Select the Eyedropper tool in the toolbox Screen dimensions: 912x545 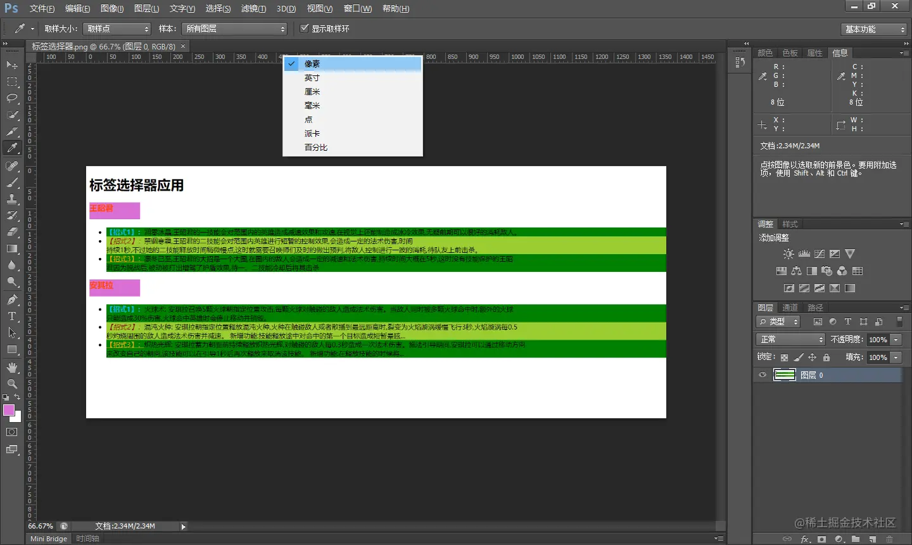12,148
